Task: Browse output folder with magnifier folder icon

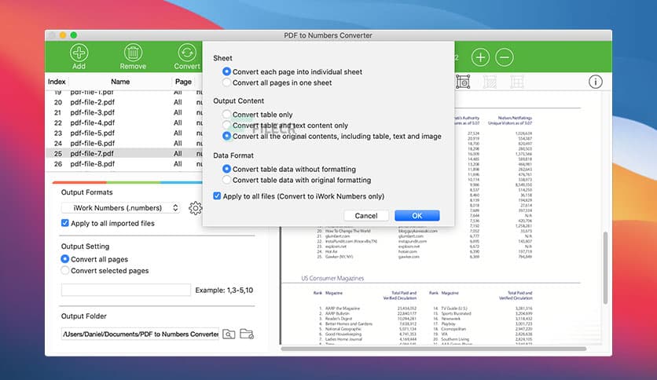Action: pos(229,334)
